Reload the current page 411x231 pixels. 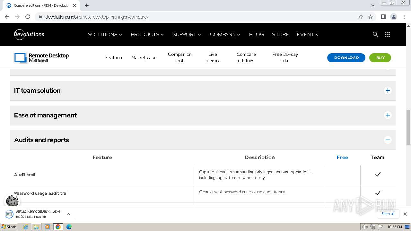coord(28,17)
